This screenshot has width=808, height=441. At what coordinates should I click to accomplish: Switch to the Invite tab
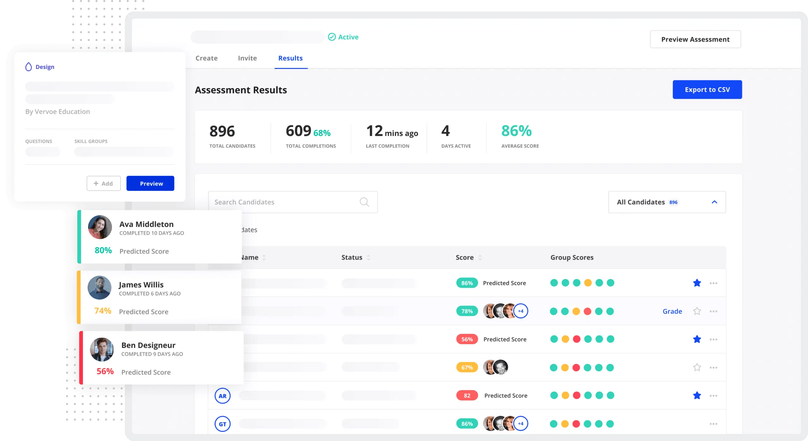247,58
